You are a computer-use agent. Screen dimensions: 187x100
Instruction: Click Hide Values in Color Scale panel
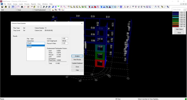(x=179, y=29)
